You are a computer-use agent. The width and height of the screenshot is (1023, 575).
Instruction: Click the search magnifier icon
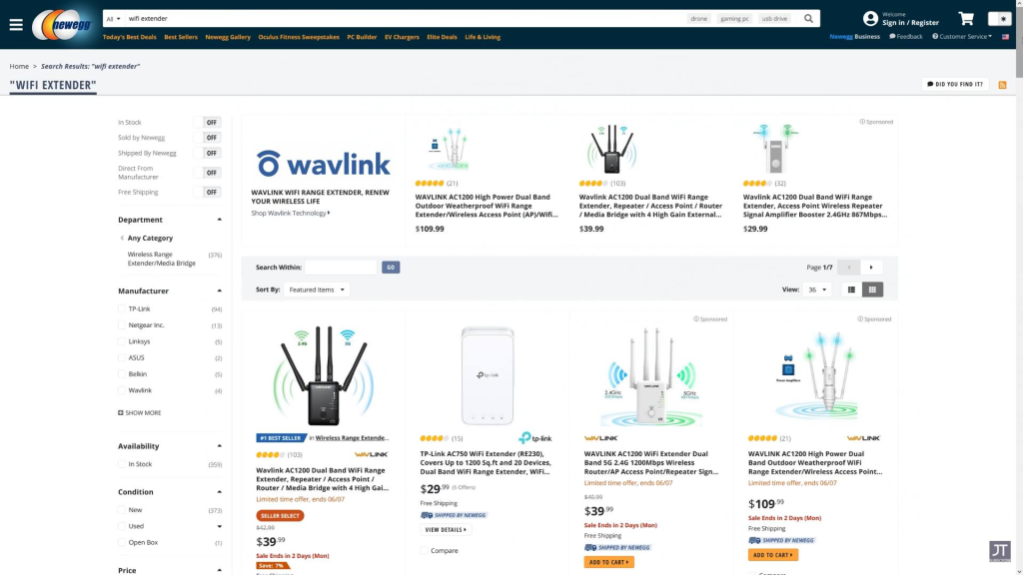808,18
